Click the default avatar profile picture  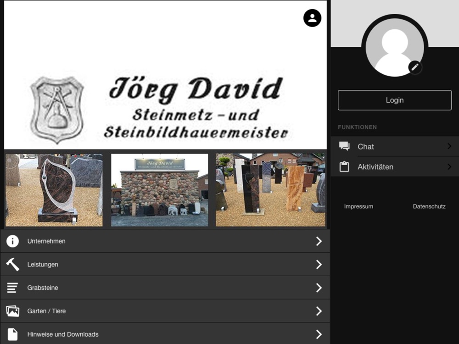tap(395, 47)
